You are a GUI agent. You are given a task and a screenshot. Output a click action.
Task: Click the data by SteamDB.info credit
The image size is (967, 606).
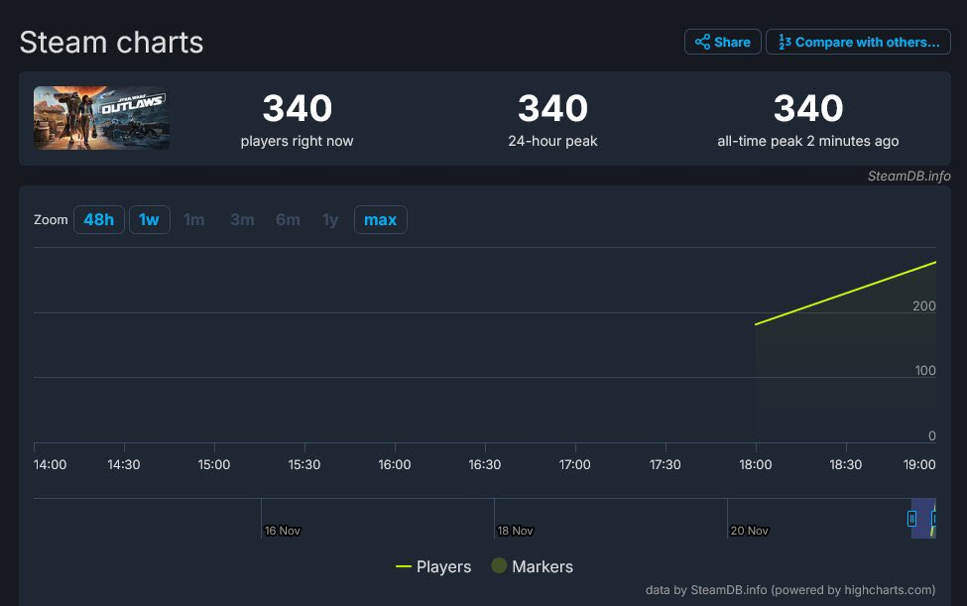click(790, 590)
